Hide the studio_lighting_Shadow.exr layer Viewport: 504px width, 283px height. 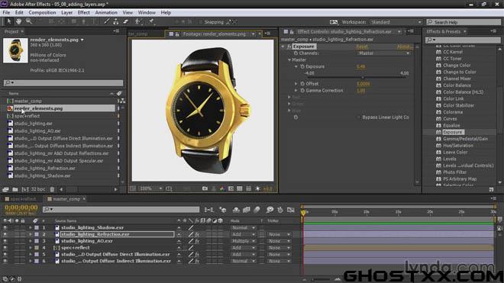[5, 227]
